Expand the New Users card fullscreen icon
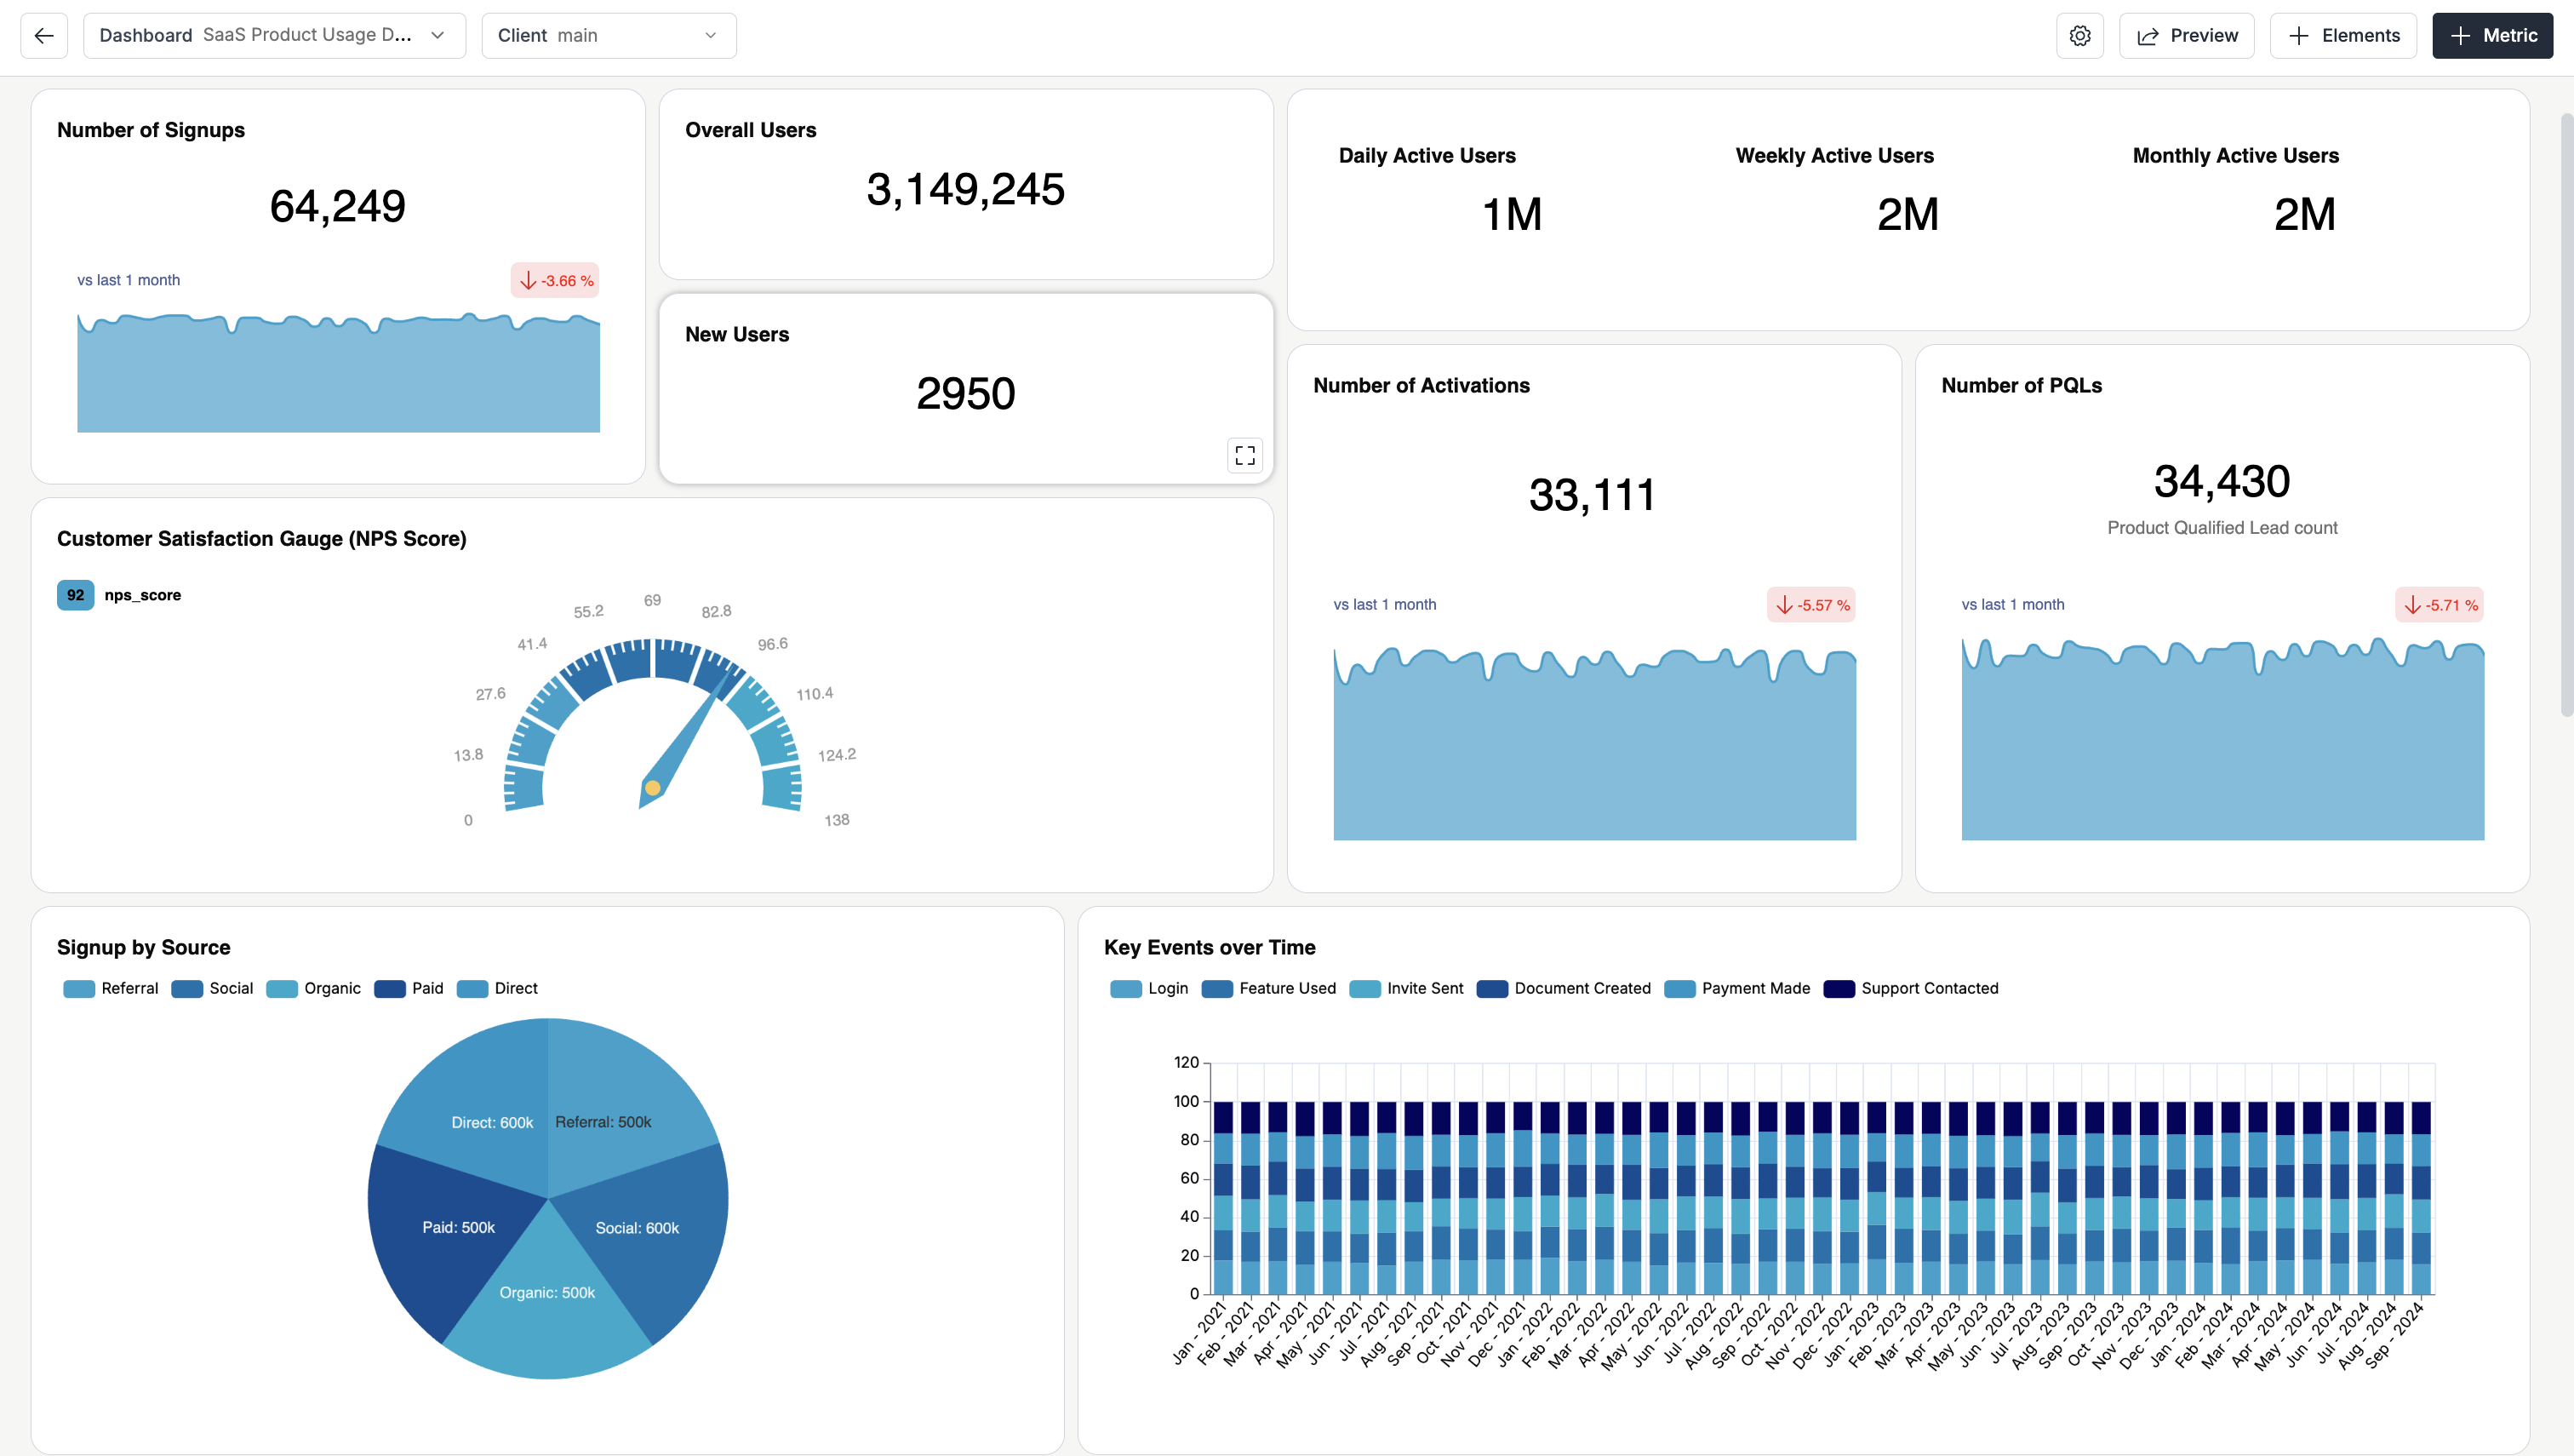The width and height of the screenshot is (2574, 1456). click(1244, 455)
